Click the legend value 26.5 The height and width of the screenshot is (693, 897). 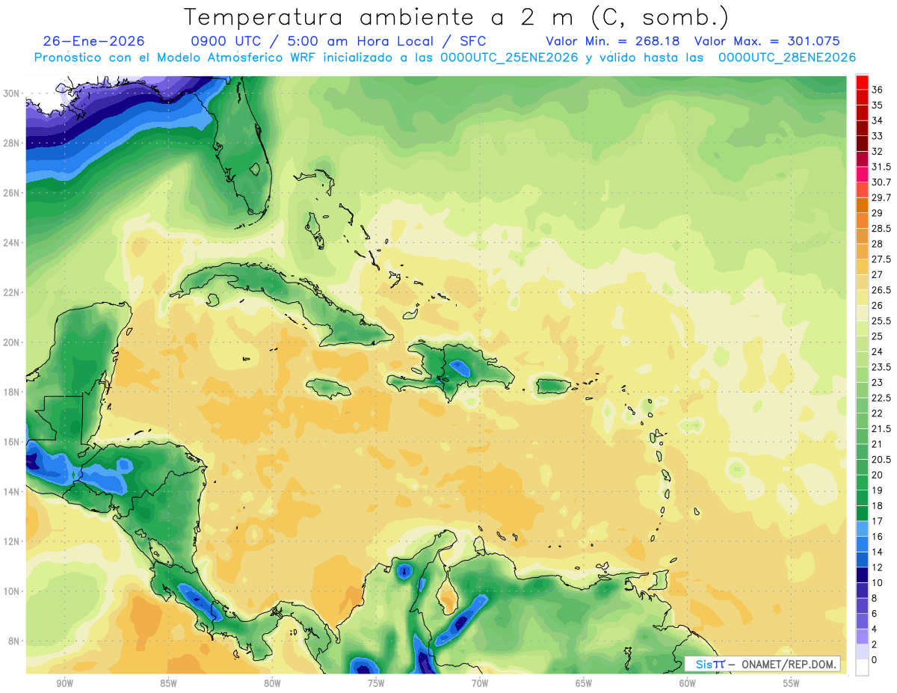coord(881,290)
